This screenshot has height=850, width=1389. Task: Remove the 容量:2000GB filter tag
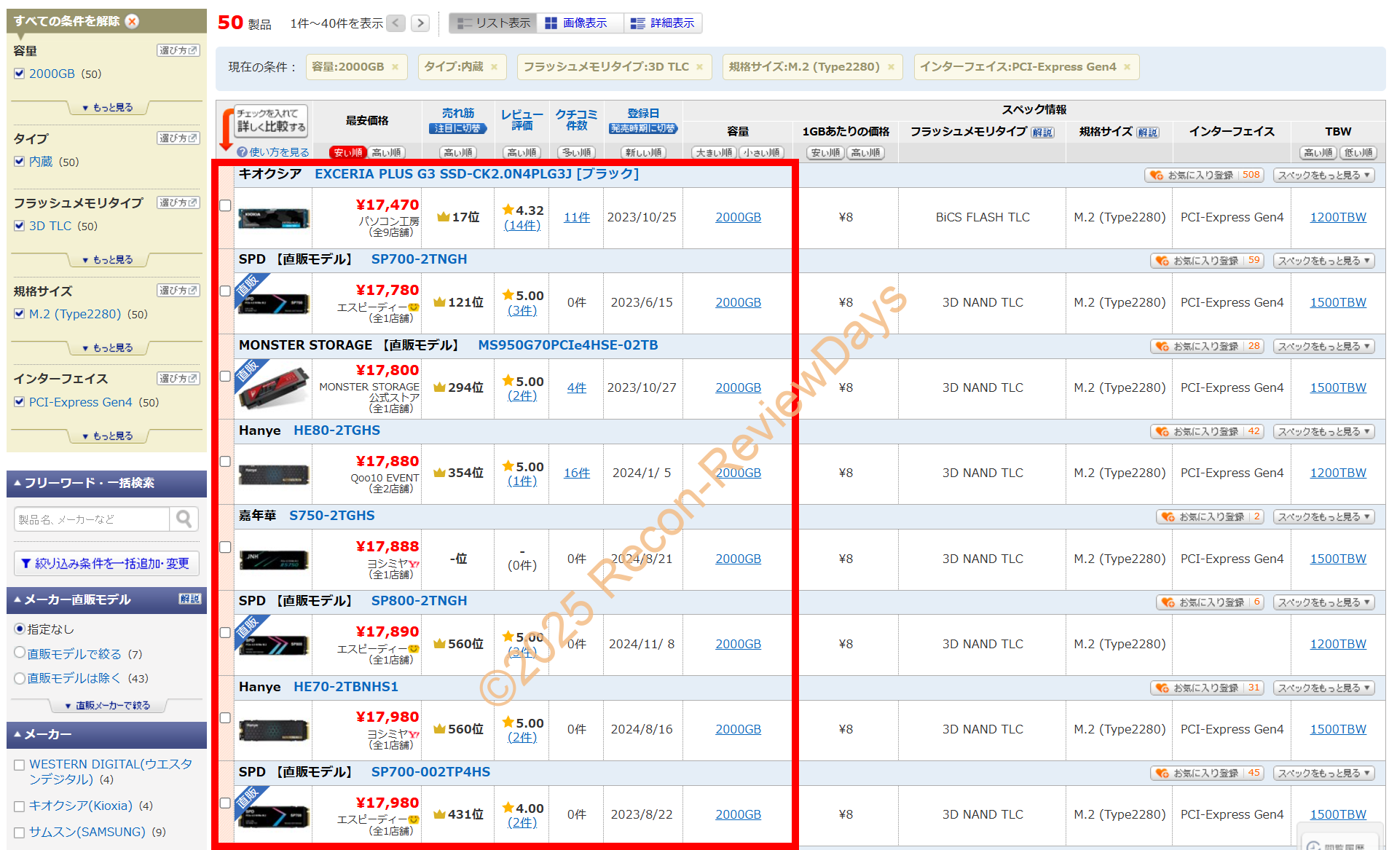(x=395, y=67)
